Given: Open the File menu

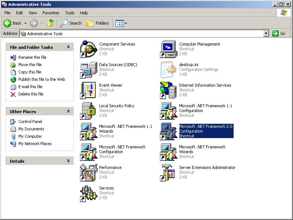Looking at the screenshot, I should click(7, 13).
